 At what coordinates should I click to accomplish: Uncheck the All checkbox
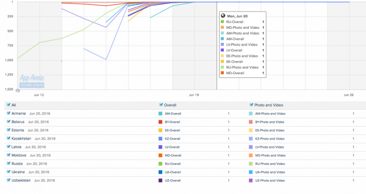pyautogui.click(x=9, y=105)
